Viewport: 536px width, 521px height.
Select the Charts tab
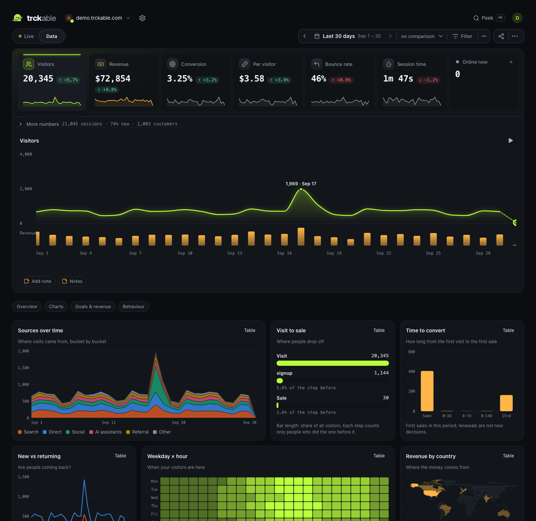56,307
